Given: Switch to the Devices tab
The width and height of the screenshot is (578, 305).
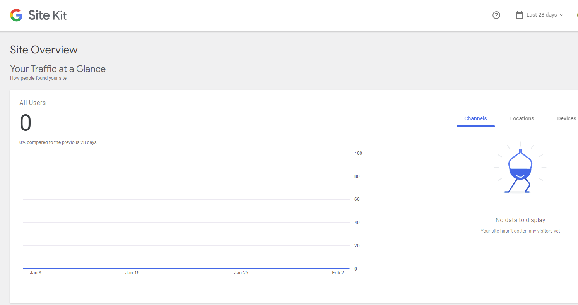Looking at the screenshot, I should click(566, 118).
